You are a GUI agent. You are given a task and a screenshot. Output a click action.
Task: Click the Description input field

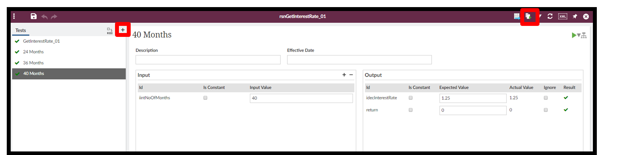tap(208, 60)
